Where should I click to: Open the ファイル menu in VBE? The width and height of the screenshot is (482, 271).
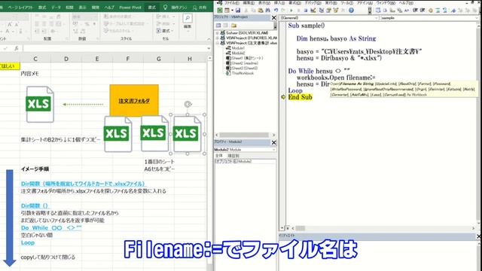tap(232, 3)
